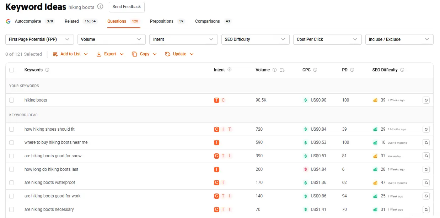Click the Send Feedback button
The height and width of the screenshot is (218, 440).
coord(127,7)
